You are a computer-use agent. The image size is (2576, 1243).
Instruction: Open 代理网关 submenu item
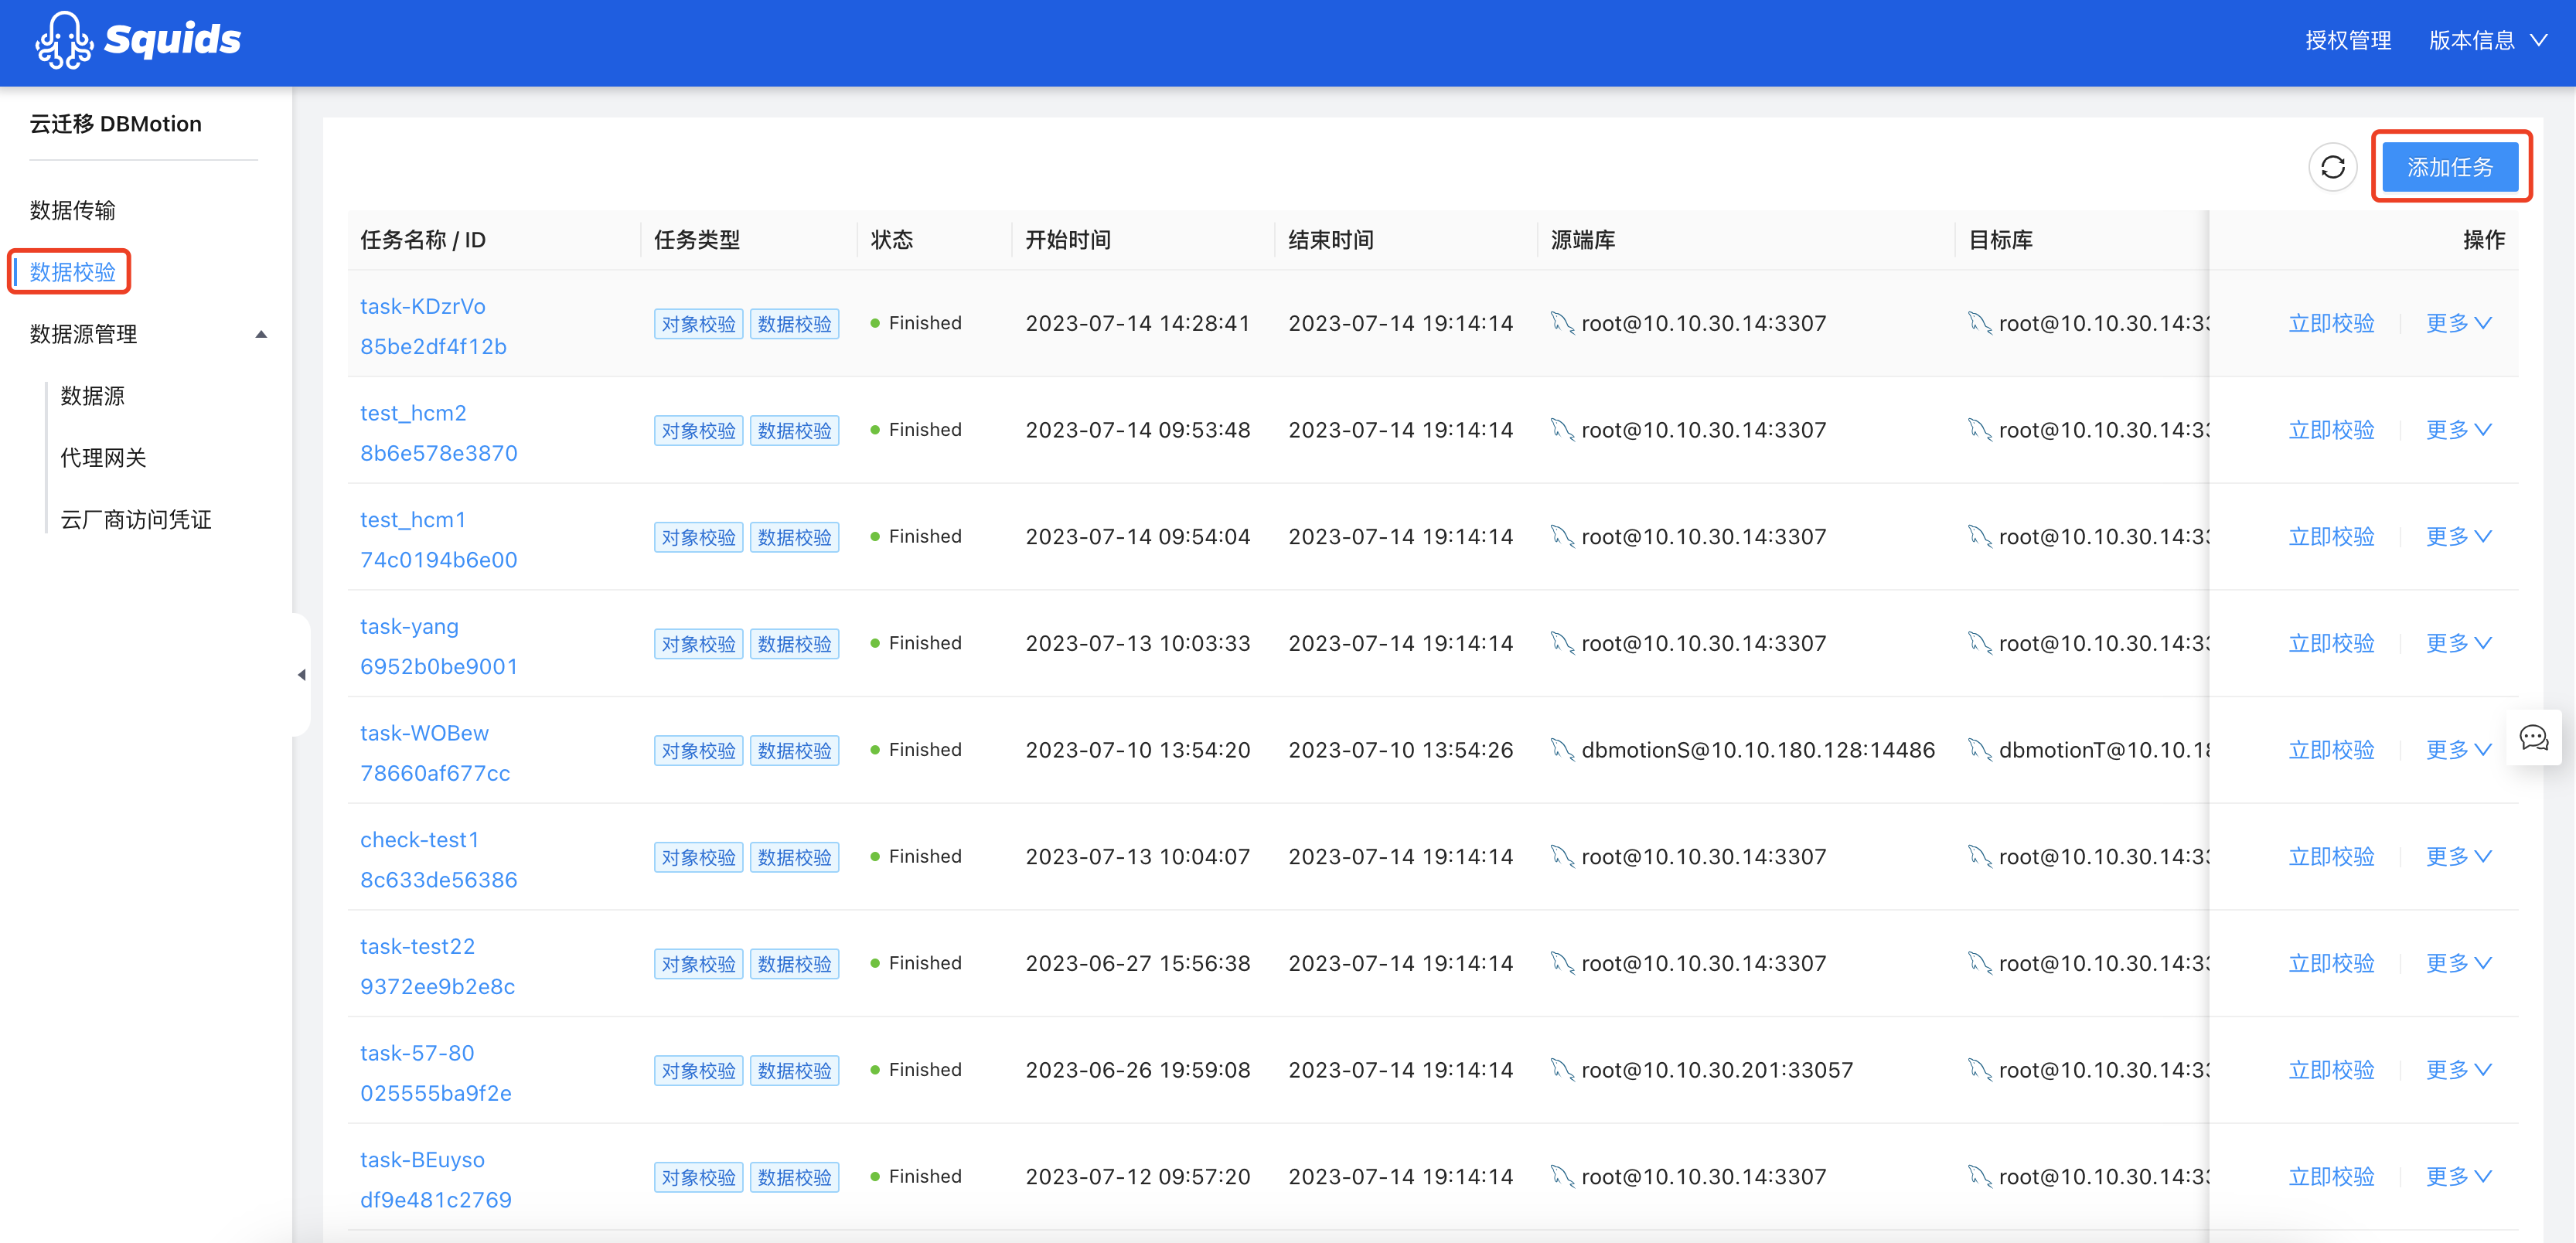click(103, 458)
